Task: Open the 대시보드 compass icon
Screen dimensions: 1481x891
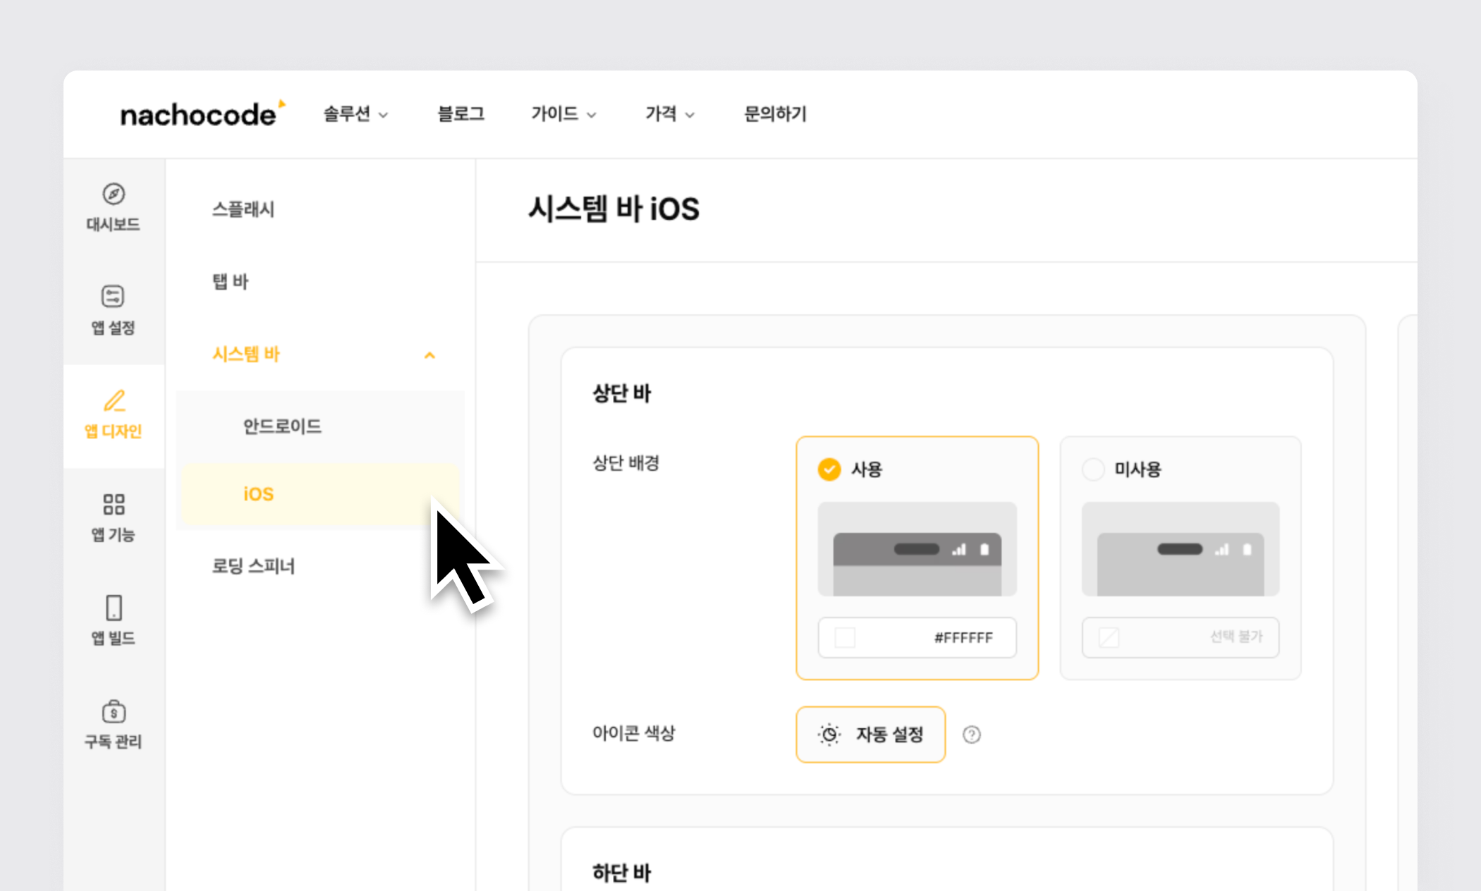Action: [x=114, y=194]
